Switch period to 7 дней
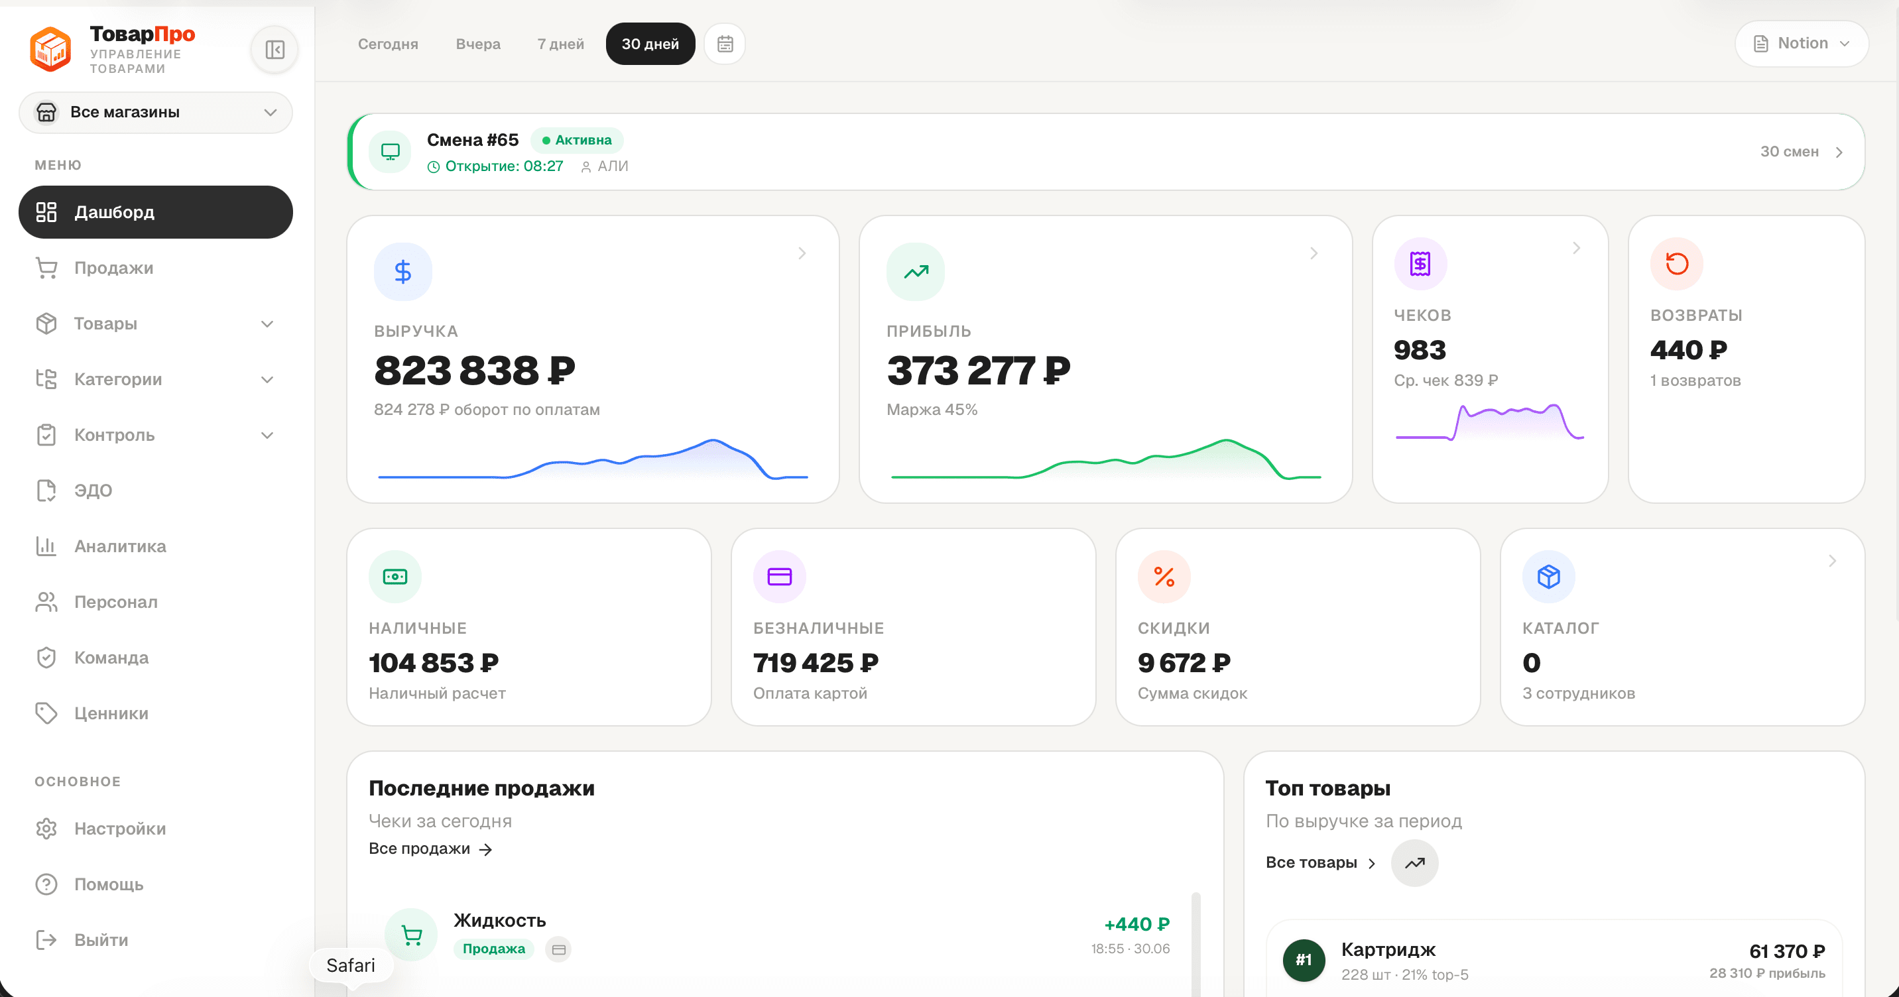This screenshot has height=997, width=1899. [x=560, y=44]
